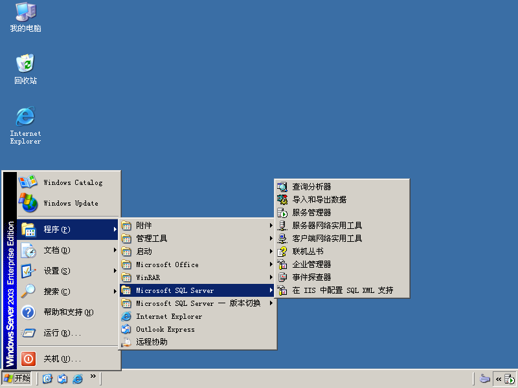518x388 pixels.
Task: Expand the 程序(P) submenu arrow
Action: (x=115, y=230)
